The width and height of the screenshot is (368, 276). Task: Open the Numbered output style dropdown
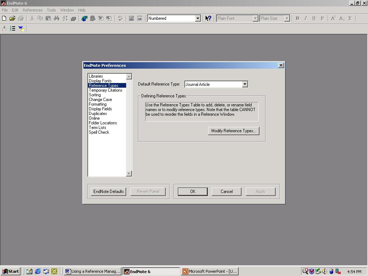coord(198,18)
